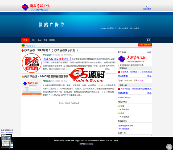Click the red up-arrow pinned icon
Screen dimensions: 173x150
[x=23, y=50]
